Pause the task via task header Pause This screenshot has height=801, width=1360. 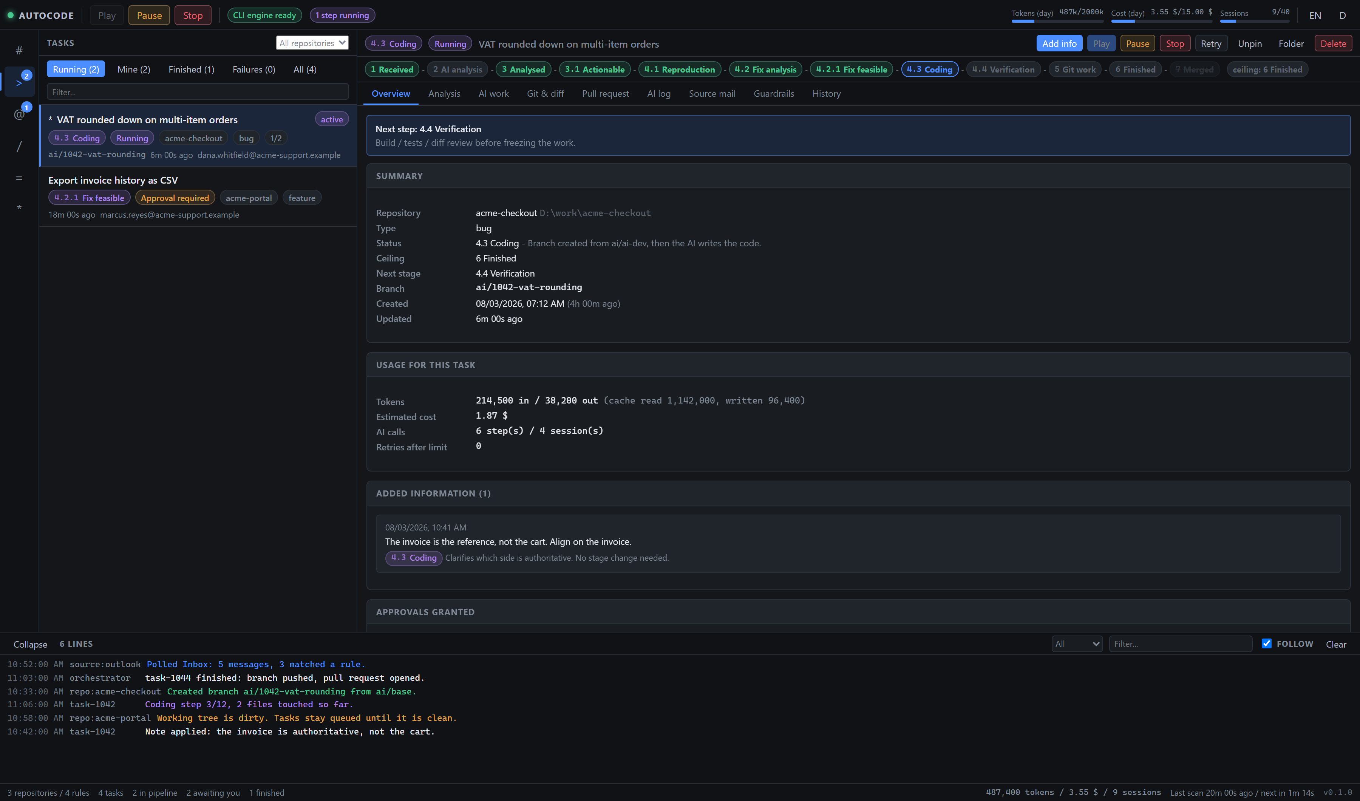click(x=1137, y=43)
